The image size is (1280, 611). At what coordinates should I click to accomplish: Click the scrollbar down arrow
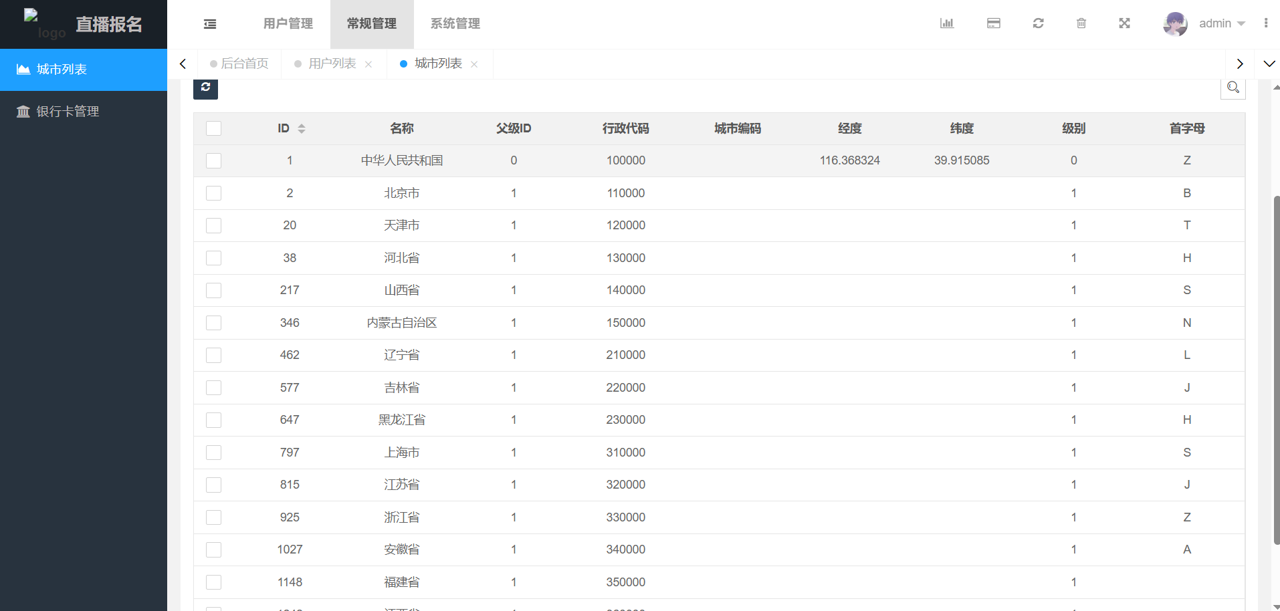point(1277,606)
